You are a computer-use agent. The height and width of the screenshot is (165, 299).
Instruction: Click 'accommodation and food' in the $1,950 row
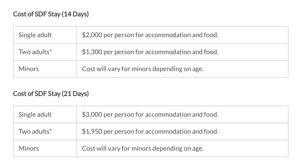coord(181,131)
